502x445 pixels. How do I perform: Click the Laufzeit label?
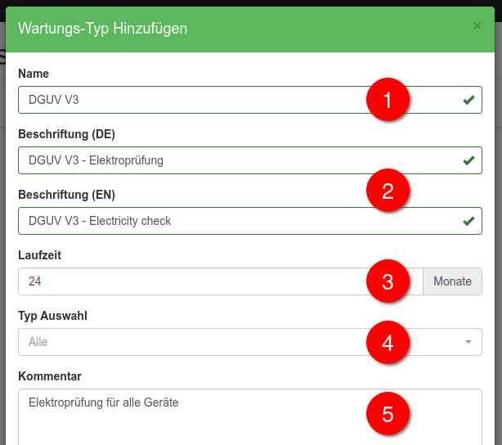click(x=40, y=255)
